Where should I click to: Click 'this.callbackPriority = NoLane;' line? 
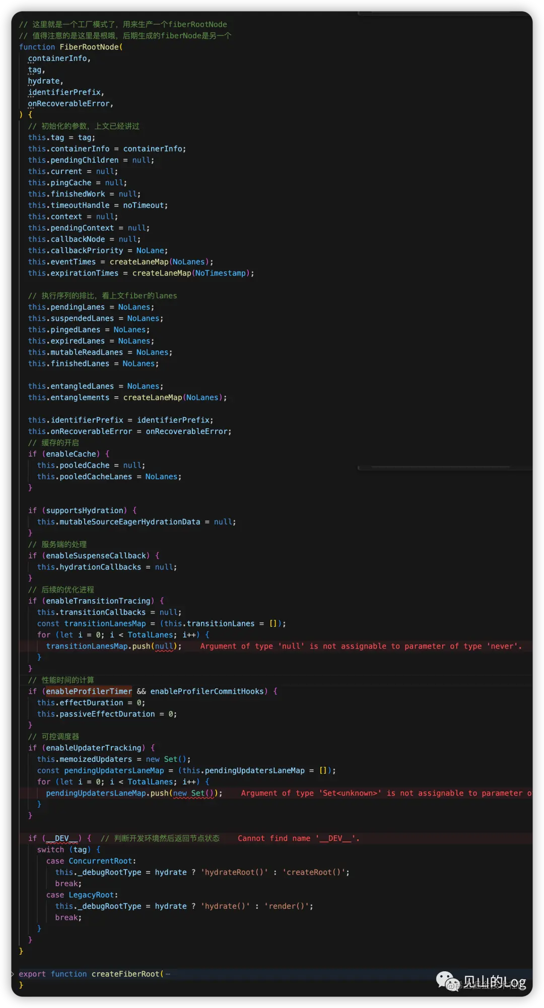[x=98, y=250]
